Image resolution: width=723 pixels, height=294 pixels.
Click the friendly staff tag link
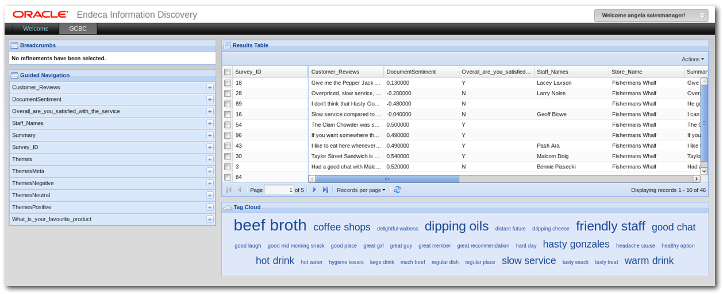point(610,226)
